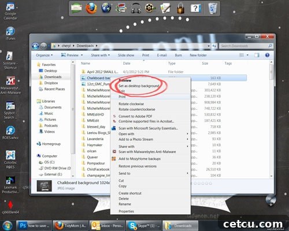Viewport: 289px width, 231px height.
Task: Open Pictures library in sidebar
Action: click(x=50, y=120)
